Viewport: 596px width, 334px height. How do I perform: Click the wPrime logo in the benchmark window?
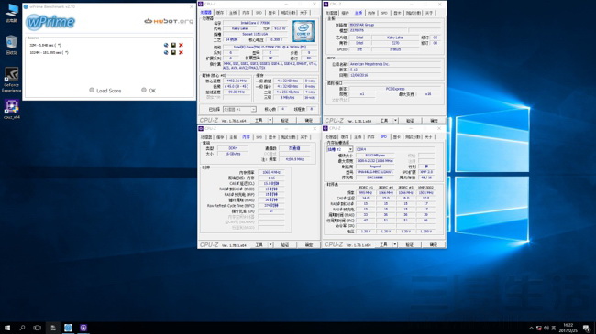(x=50, y=22)
